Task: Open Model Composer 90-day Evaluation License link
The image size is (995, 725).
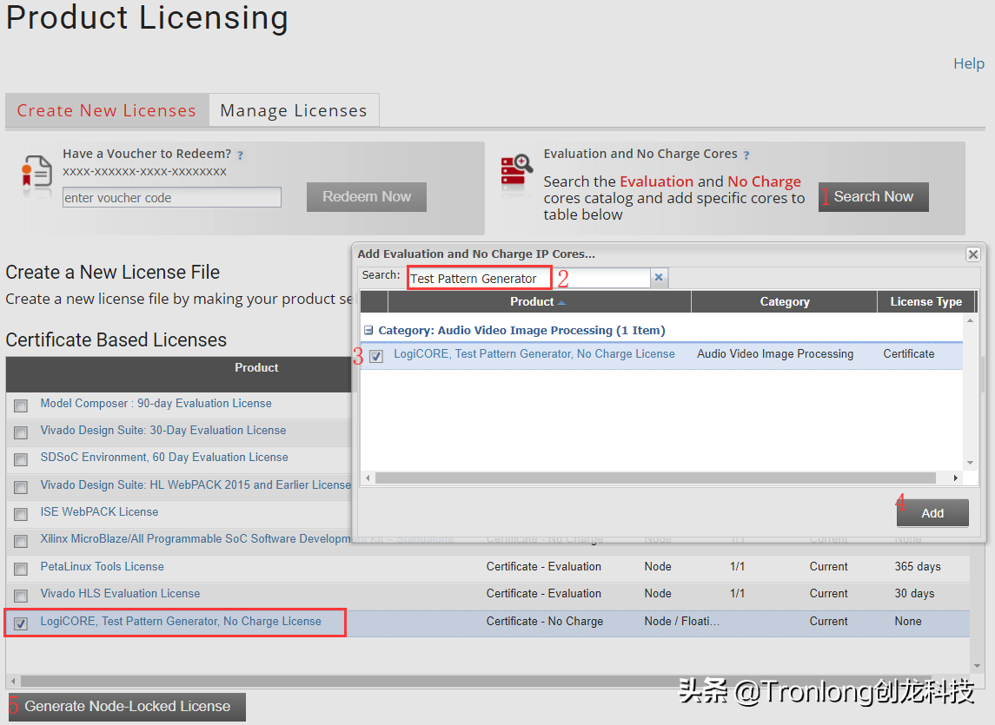Action: tap(156, 404)
